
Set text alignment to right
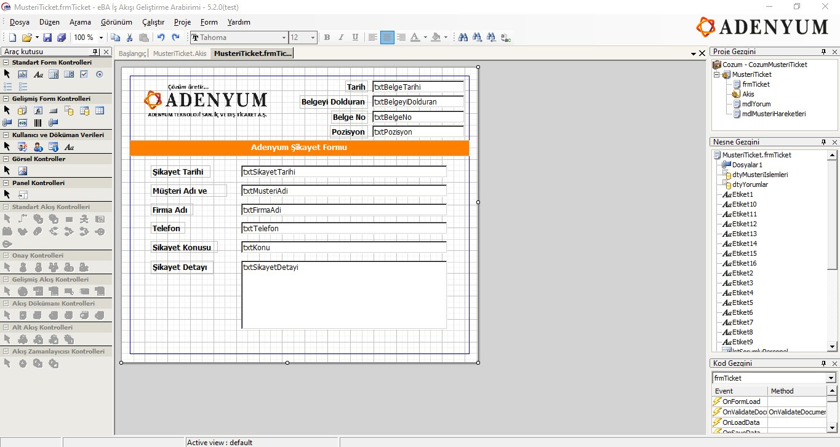[x=401, y=38]
